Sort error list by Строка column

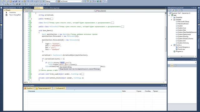pos(140,91)
